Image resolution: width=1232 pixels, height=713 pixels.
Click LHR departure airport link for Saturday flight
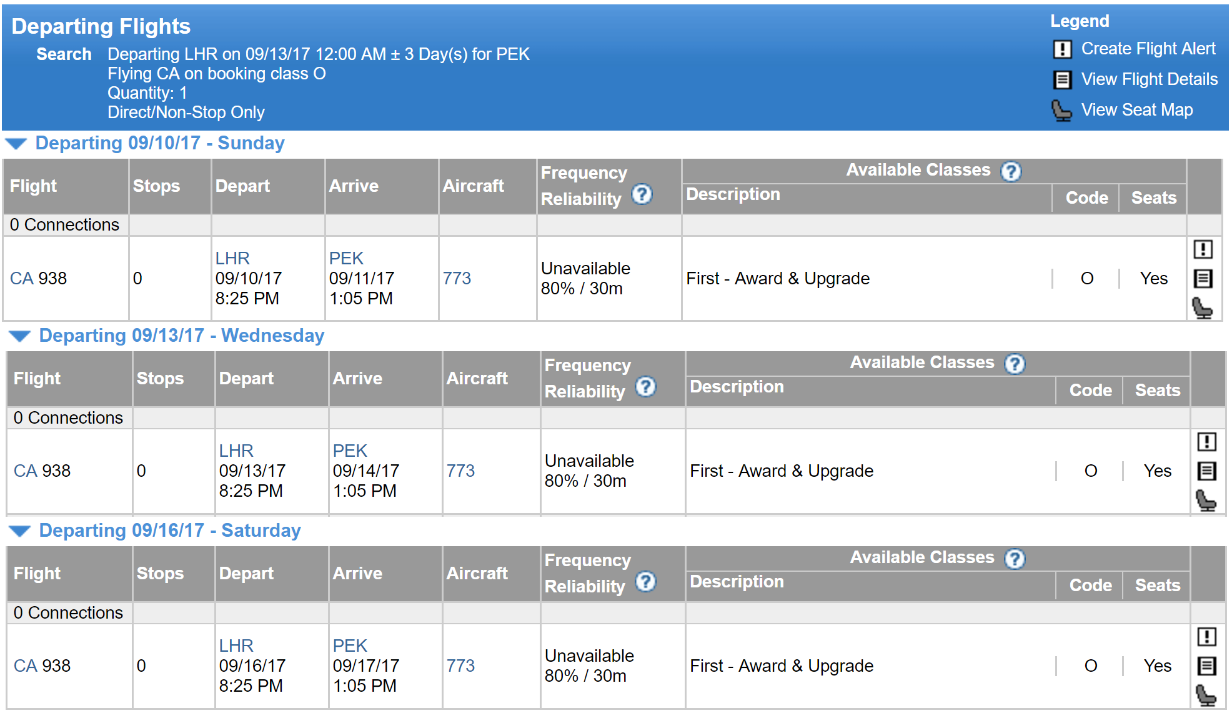click(236, 646)
